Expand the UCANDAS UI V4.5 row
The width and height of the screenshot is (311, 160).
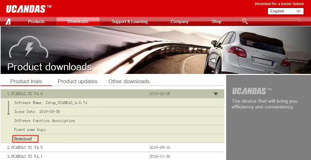112,147
